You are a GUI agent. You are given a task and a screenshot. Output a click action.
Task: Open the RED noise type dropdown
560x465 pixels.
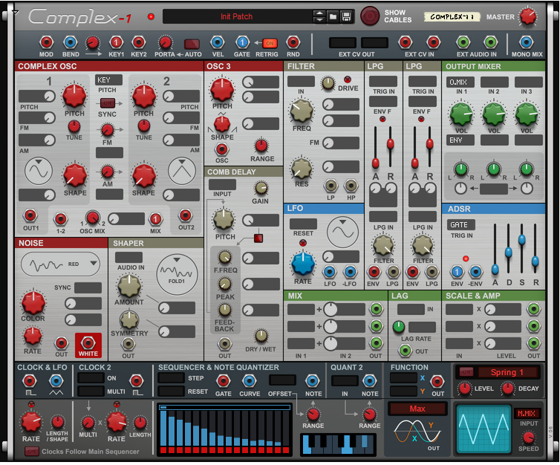(60, 264)
